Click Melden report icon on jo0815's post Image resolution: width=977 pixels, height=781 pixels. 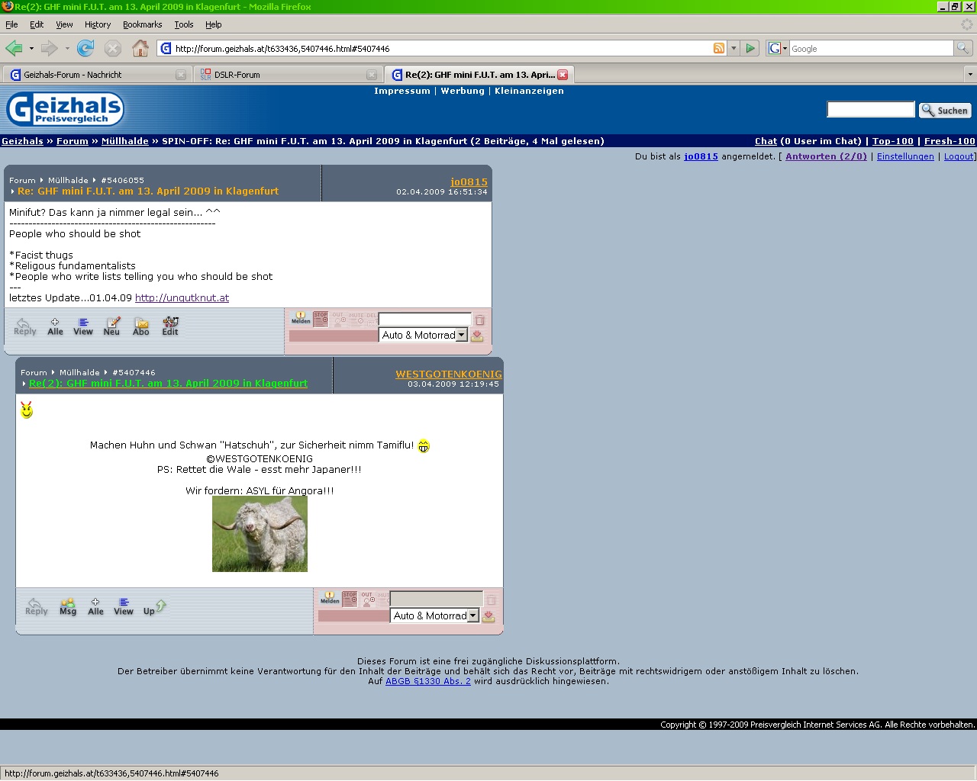coord(301,318)
